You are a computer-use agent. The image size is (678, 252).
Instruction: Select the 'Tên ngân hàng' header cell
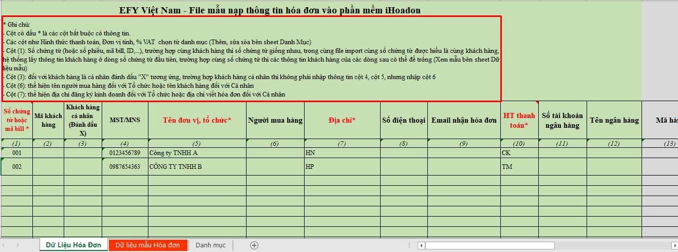click(614, 120)
